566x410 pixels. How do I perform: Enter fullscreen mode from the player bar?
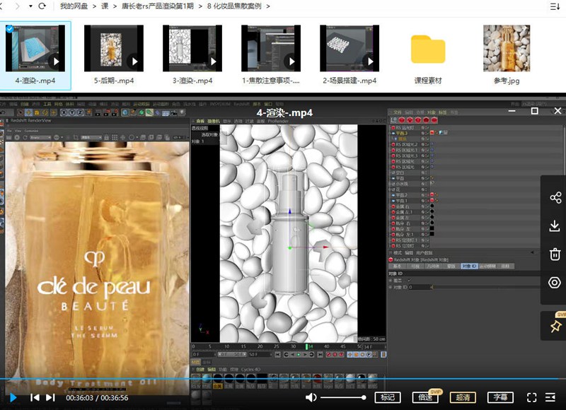531,397
